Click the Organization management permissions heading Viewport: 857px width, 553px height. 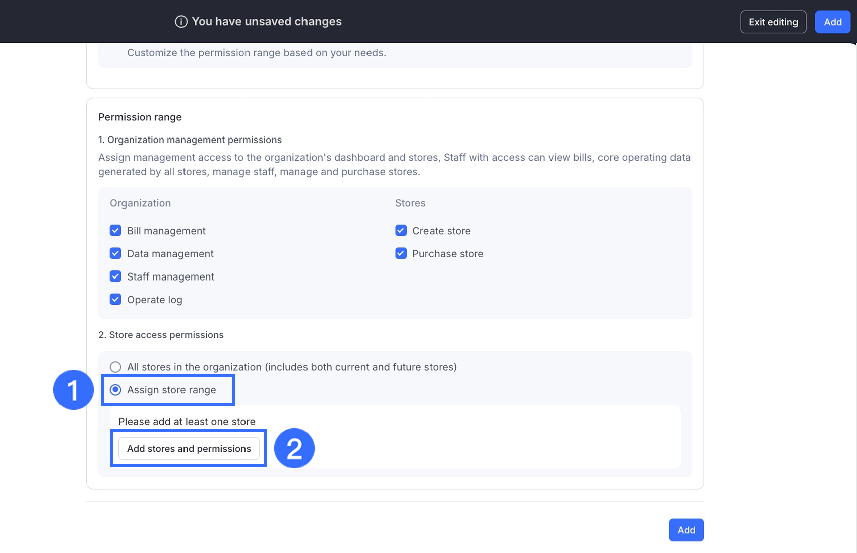click(x=190, y=140)
